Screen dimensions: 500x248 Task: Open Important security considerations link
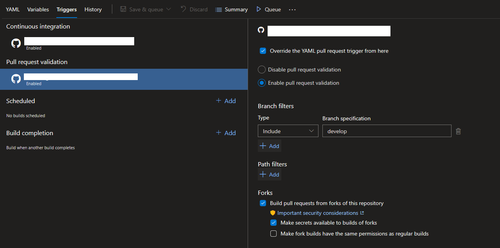click(x=317, y=213)
